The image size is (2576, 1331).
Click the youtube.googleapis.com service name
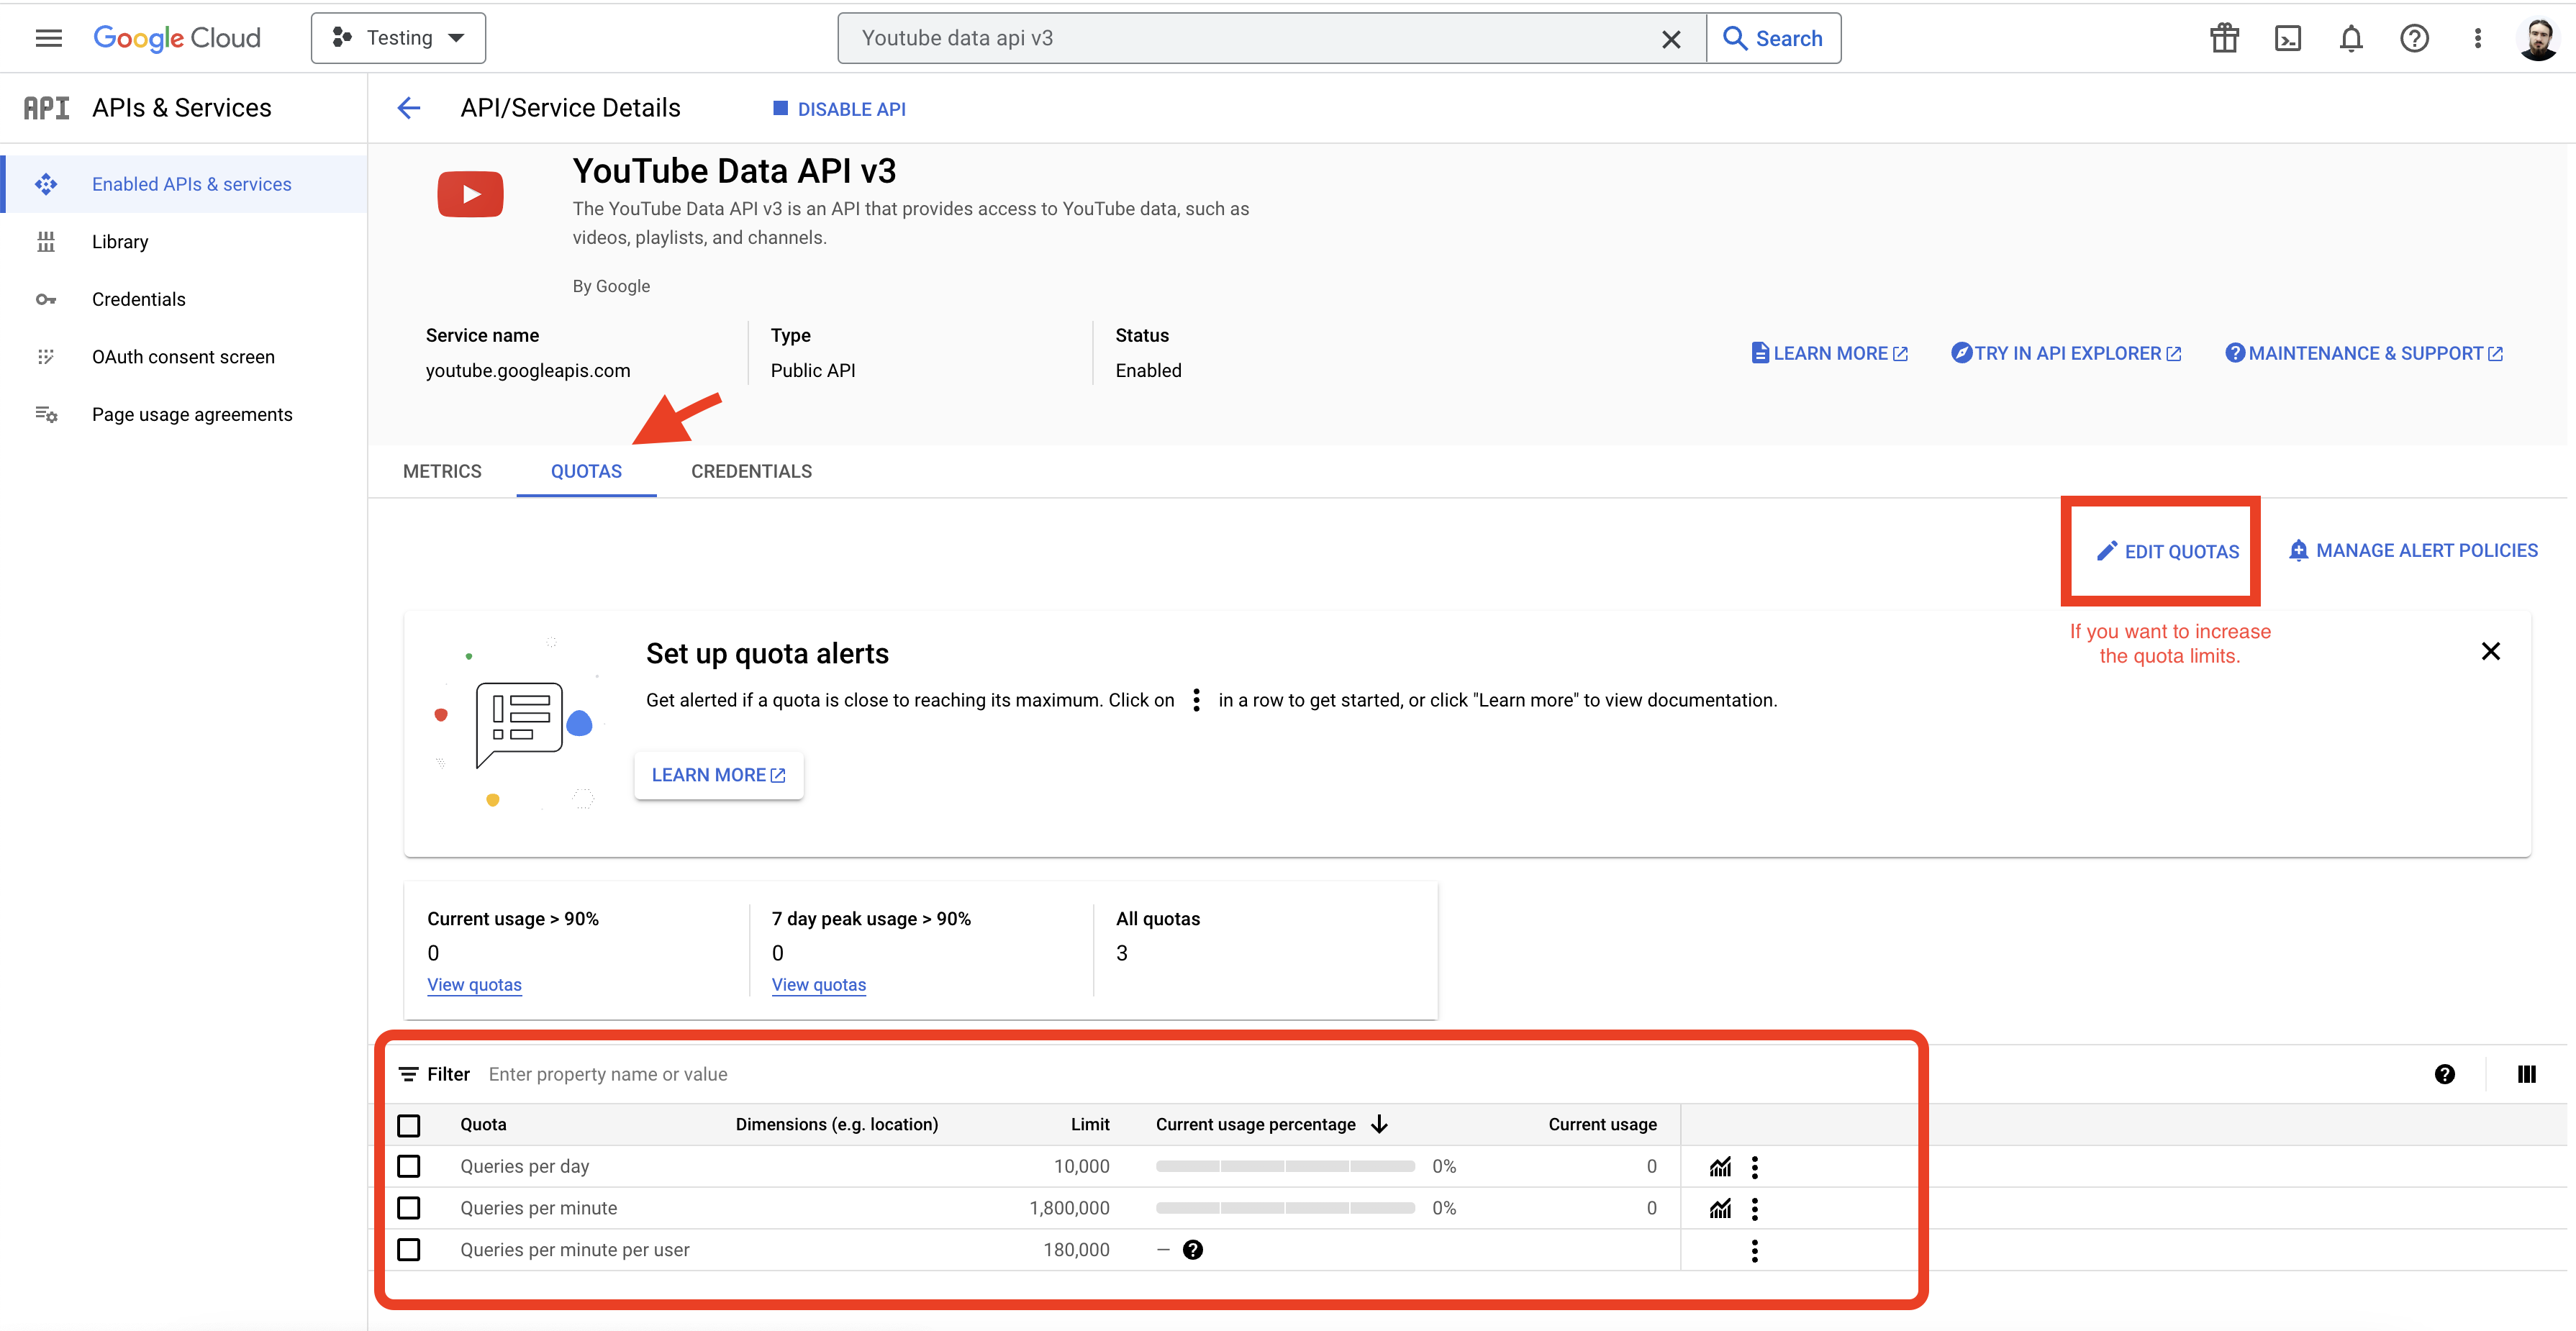pos(528,371)
